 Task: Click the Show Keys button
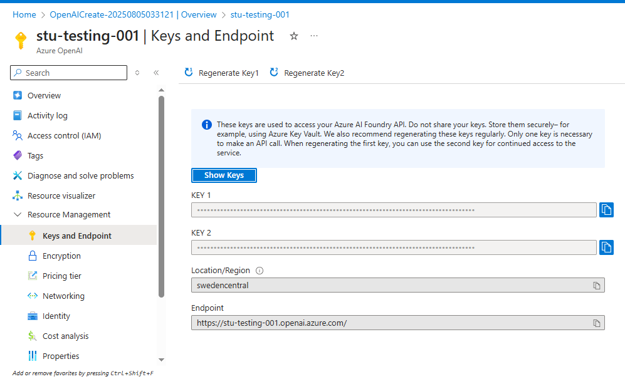[224, 175]
